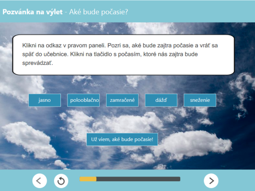Choose the 'jasno' weather button

click(45, 100)
